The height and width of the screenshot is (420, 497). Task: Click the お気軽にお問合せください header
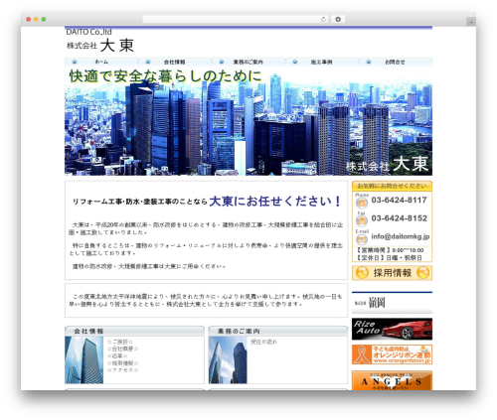coord(392,186)
